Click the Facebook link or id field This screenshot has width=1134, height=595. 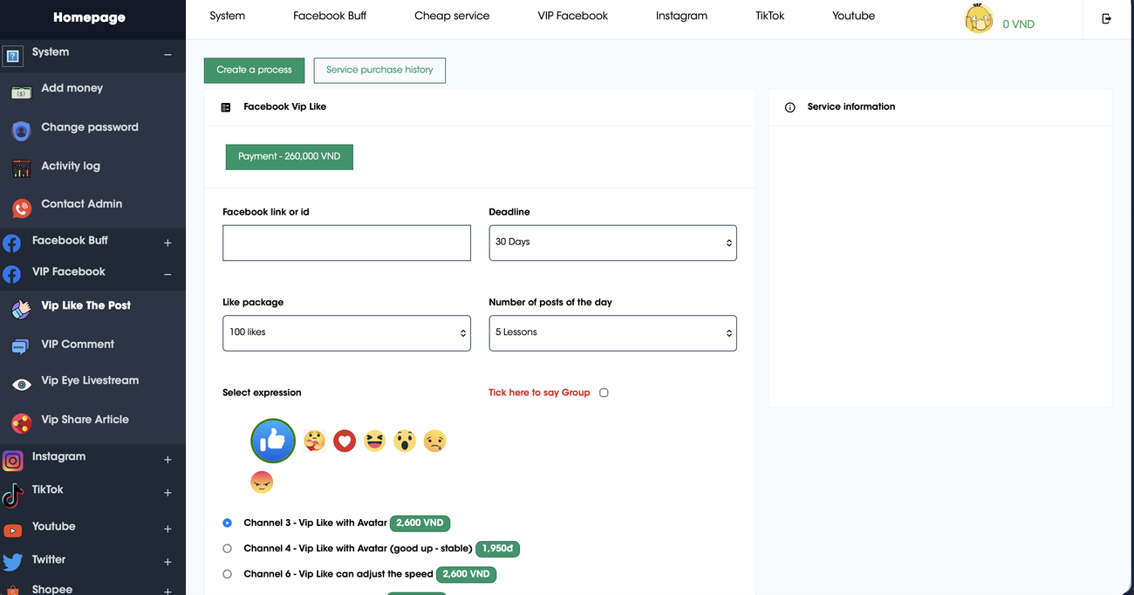point(346,243)
